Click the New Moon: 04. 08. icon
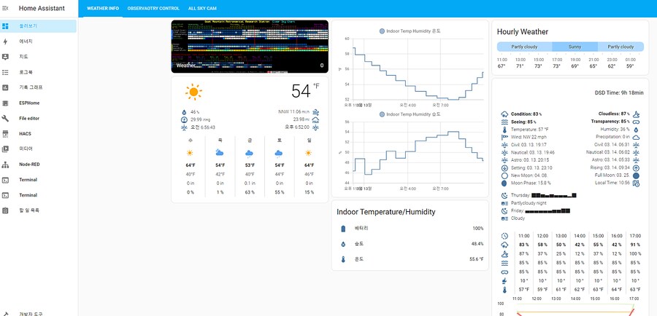The image size is (657, 316). [x=504, y=175]
